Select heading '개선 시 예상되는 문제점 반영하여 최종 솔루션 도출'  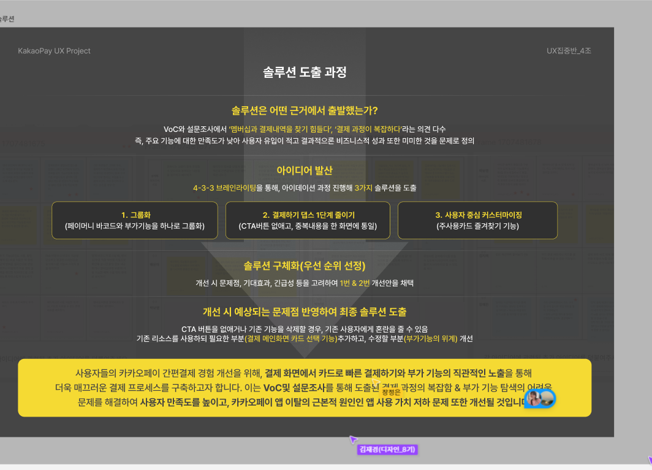tap(305, 312)
